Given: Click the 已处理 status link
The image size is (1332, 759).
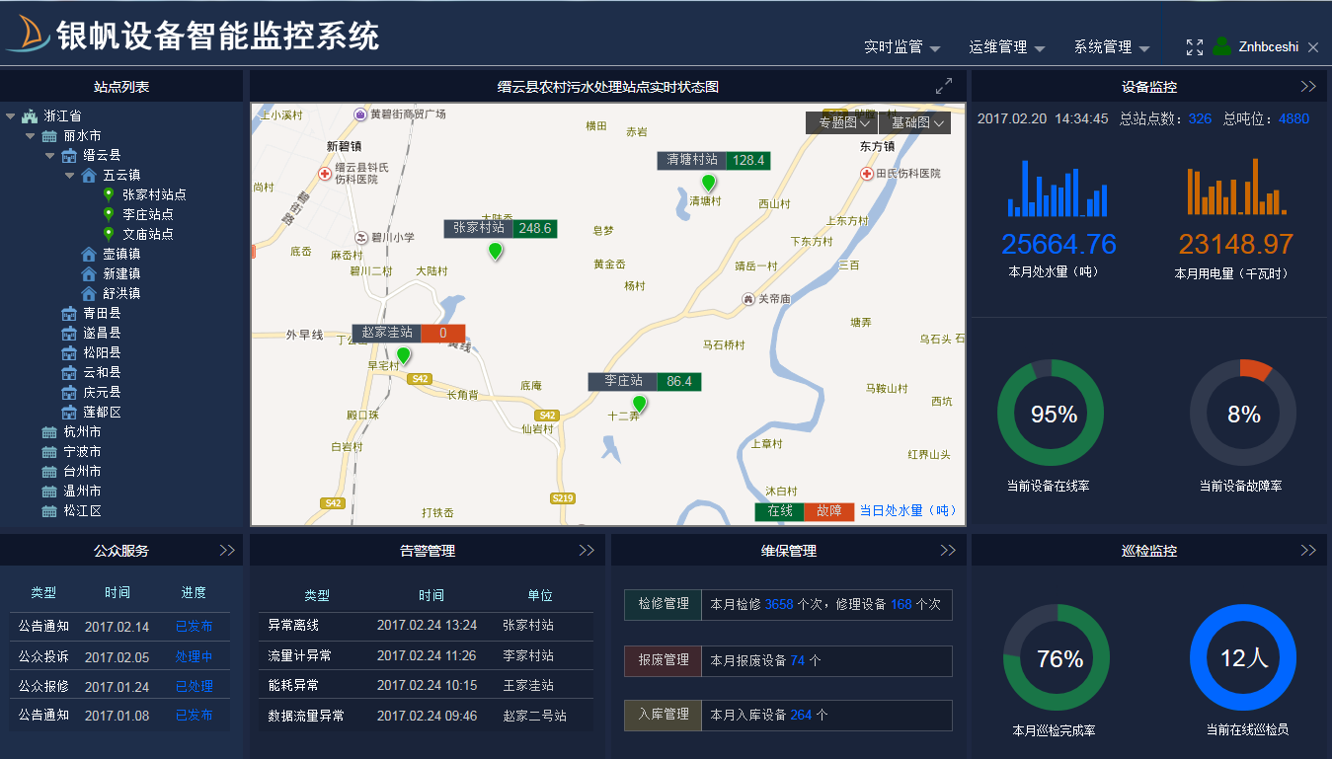Looking at the screenshot, I should pyautogui.click(x=194, y=686).
